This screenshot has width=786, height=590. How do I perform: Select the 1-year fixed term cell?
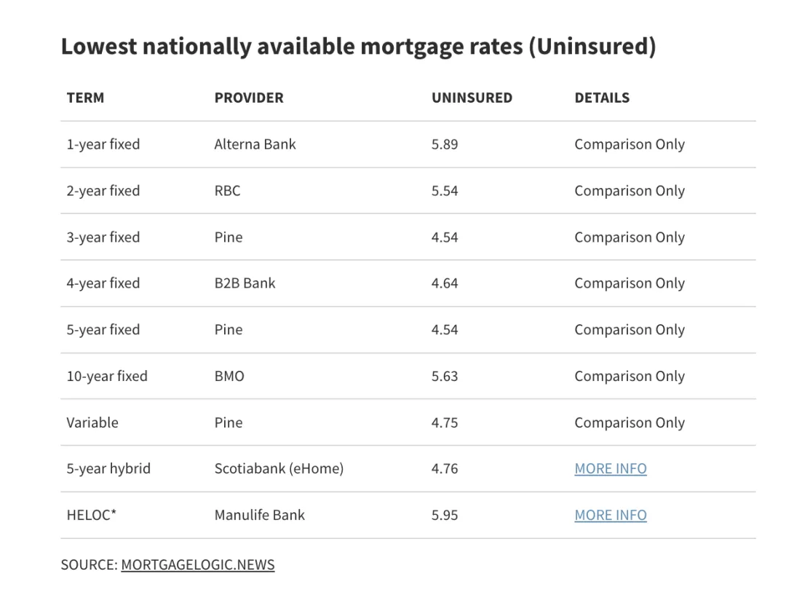(103, 144)
